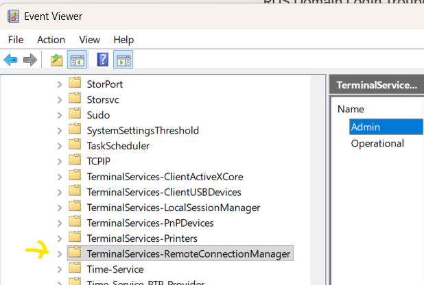
Task: Click the console tree vertical scrollbar
Action: point(318,179)
